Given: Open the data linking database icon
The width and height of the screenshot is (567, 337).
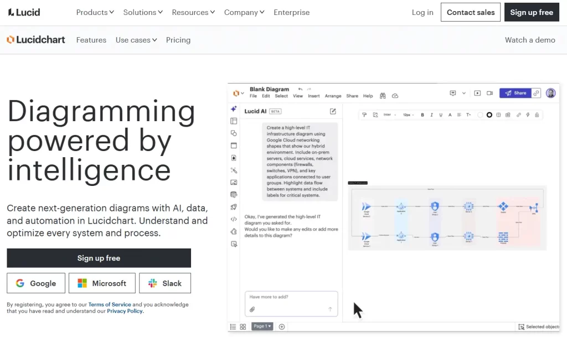Looking at the screenshot, I should [x=234, y=195].
